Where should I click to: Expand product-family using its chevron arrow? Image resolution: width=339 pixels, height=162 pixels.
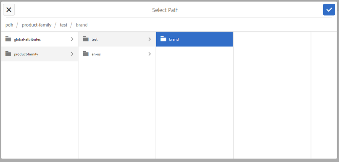click(72, 54)
